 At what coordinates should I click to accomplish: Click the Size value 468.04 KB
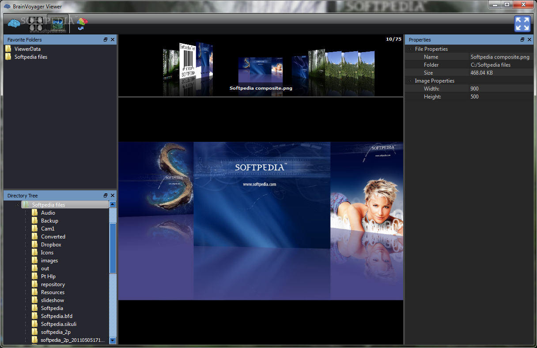[482, 73]
